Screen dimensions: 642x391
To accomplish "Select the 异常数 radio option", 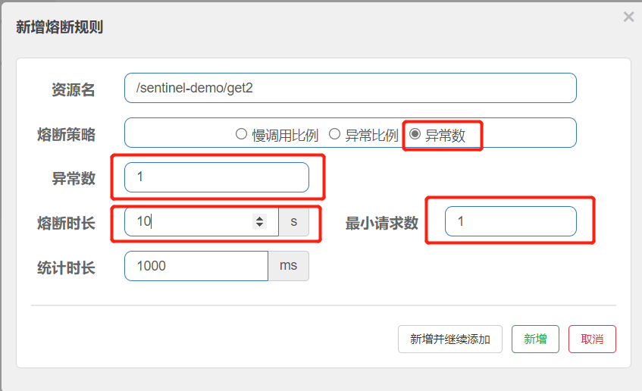I will [415, 134].
